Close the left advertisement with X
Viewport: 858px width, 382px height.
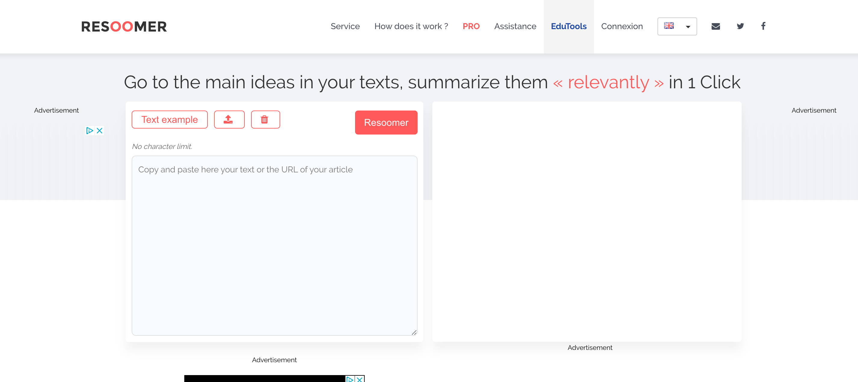pyautogui.click(x=99, y=131)
